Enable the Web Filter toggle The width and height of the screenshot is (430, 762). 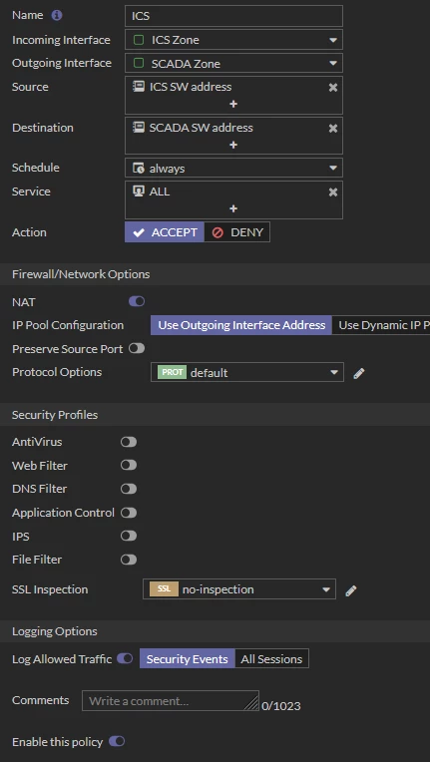click(129, 465)
